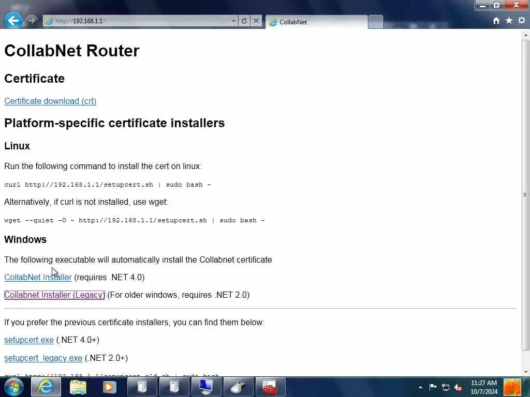Click the Windows section heading
The width and height of the screenshot is (530, 397).
25,239
